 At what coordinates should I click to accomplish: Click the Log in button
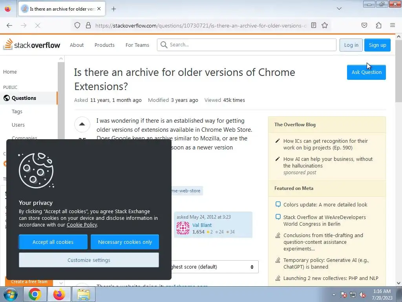click(x=351, y=45)
